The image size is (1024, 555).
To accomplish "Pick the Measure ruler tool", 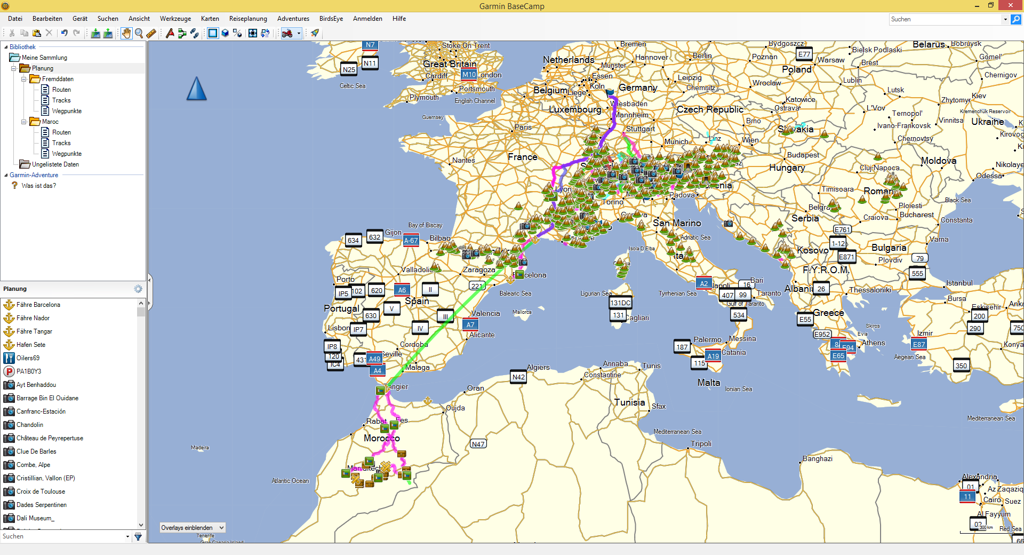I will tap(151, 33).
